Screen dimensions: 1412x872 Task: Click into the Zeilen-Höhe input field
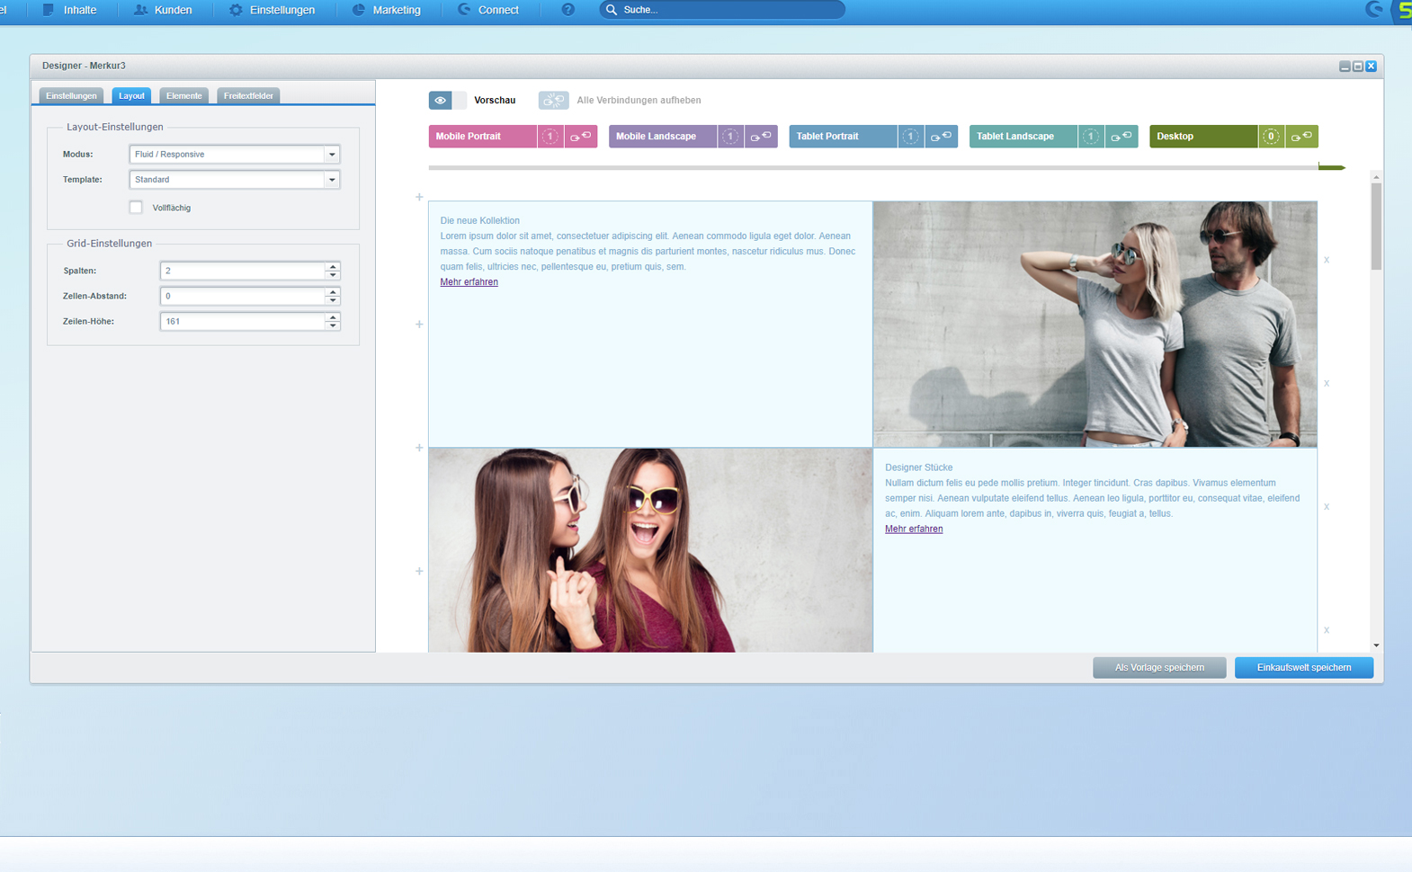pyautogui.click(x=242, y=321)
